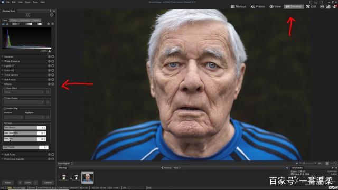Toggle Effects group on/off circle
This screenshot has width=338, height=190.
coord(53,84)
